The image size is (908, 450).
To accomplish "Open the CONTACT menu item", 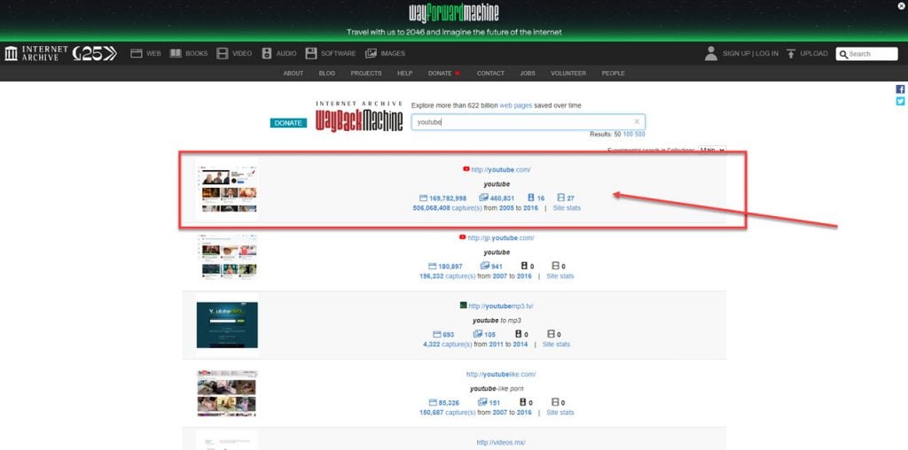I will pos(490,74).
